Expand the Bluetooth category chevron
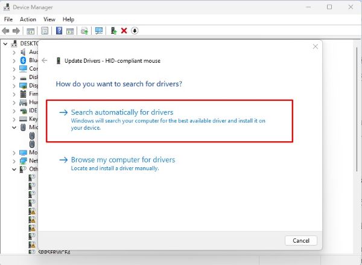 pyautogui.click(x=14, y=60)
